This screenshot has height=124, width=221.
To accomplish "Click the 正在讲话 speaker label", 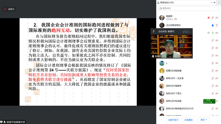I will (x=166, y=31).
